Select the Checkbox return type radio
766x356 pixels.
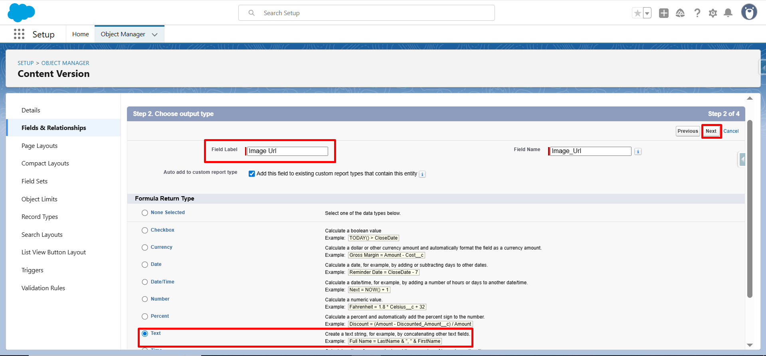[145, 230]
